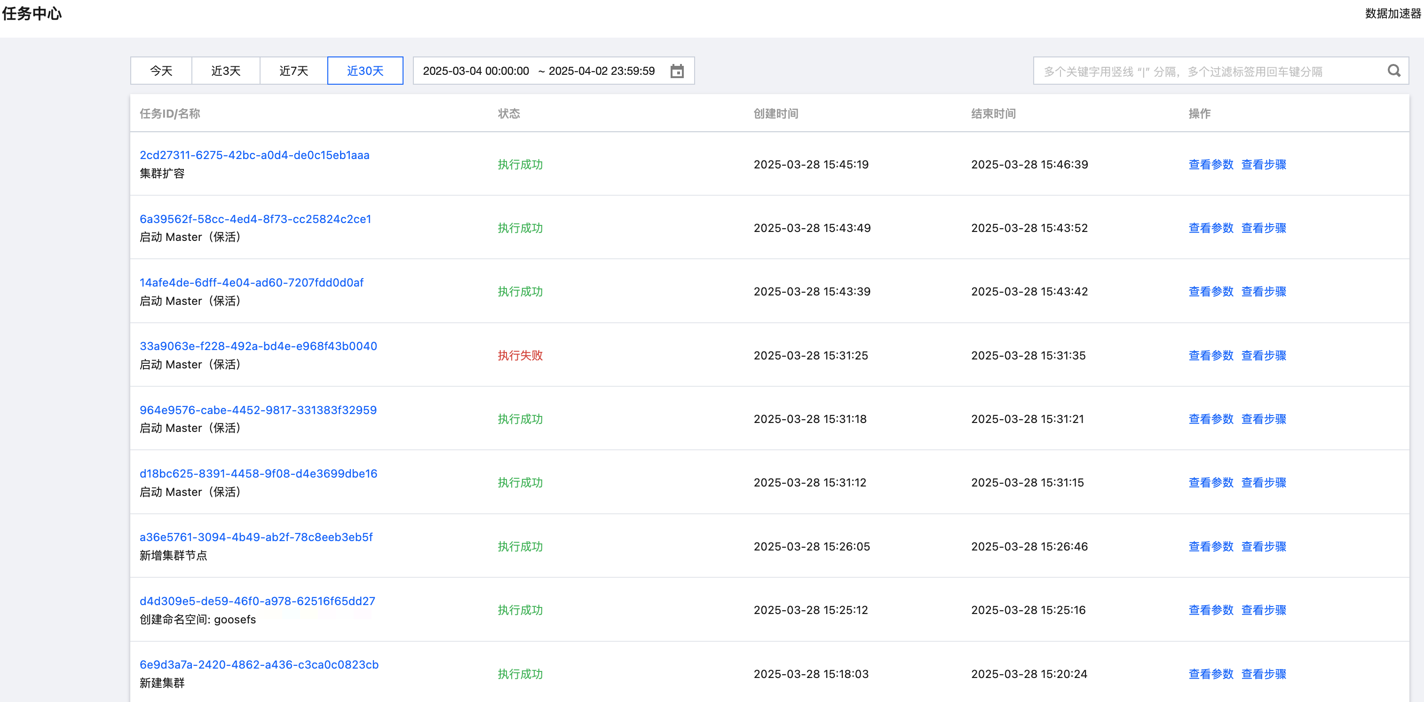
Task: View steps for 创建命名空间 goosefs task
Action: [1263, 610]
